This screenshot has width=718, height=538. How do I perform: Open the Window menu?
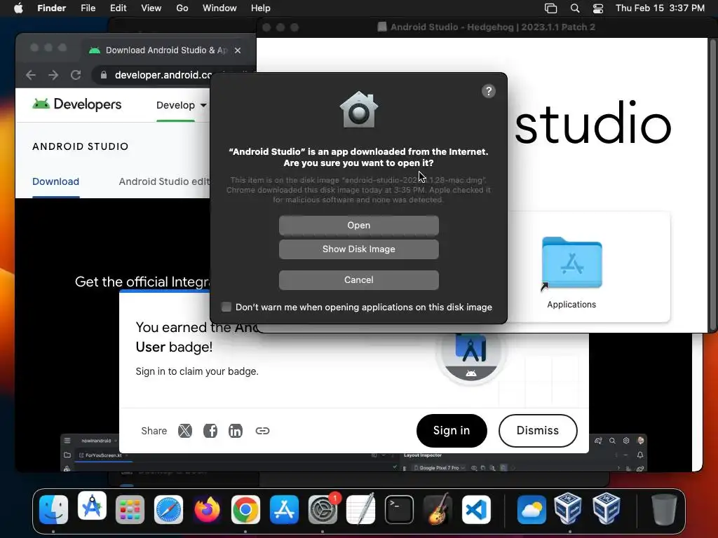click(219, 8)
